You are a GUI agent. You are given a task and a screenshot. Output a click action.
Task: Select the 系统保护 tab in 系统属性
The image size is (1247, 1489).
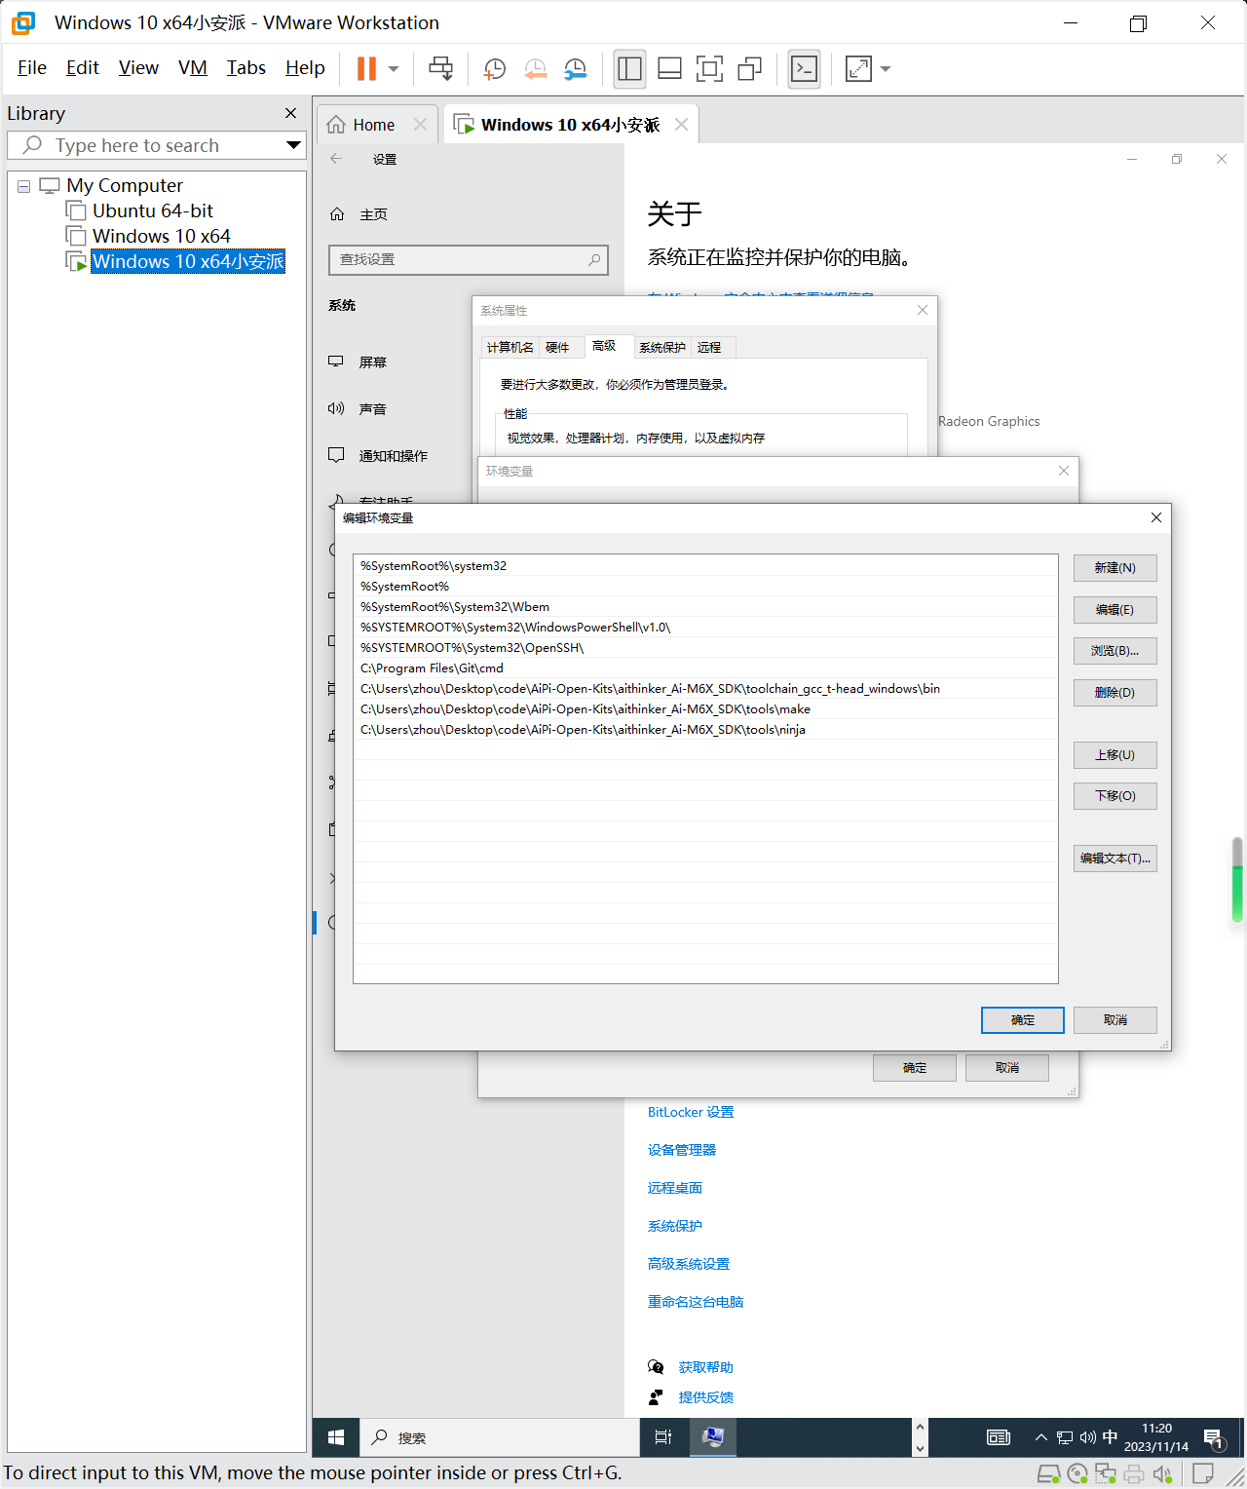tap(662, 347)
